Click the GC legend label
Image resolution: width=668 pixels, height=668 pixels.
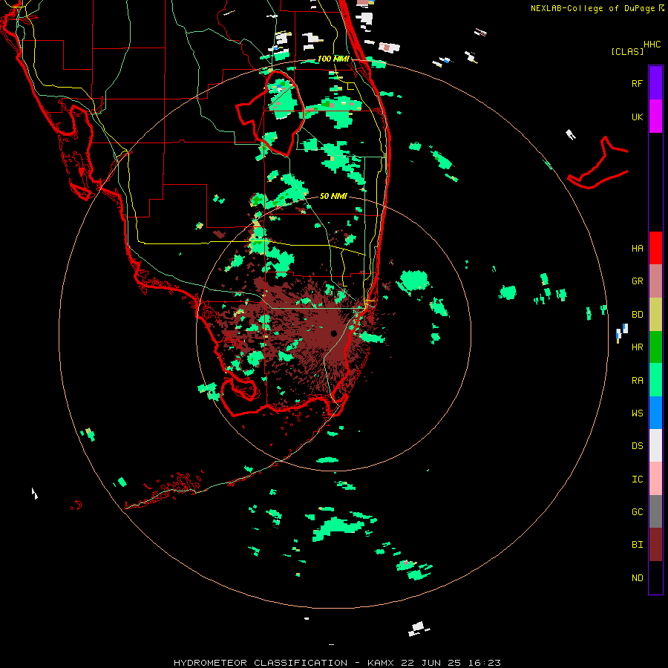tap(637, 512)
